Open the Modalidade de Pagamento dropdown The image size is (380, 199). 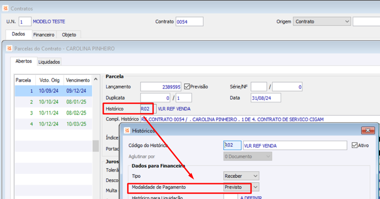click(241, 187)
